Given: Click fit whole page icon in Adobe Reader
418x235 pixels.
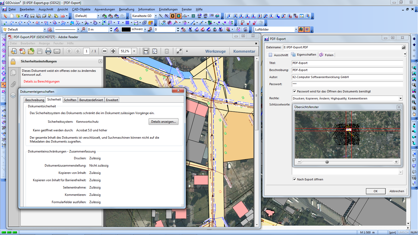Looking at the screenshot, I should click(x=155, y=51).
